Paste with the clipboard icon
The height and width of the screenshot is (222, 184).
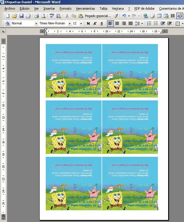pyautogui.click(x=80, y=16)
